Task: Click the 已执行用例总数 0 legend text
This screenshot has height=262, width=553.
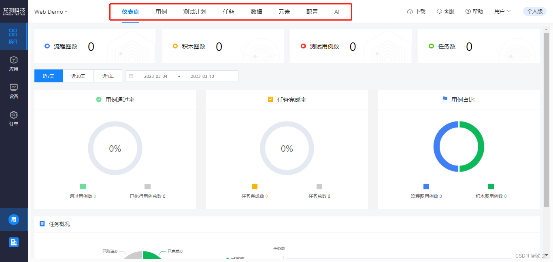Action: (x=147, y=196)
